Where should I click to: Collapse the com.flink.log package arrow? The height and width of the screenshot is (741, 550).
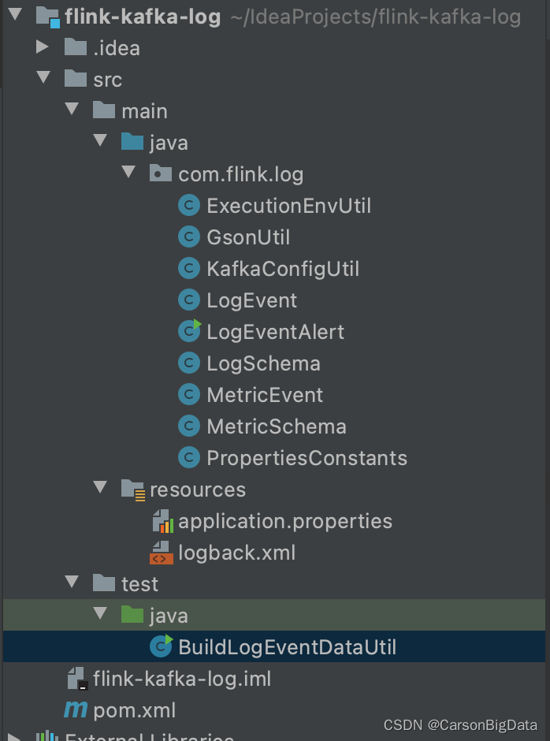pyautogui.click(x=128, y=172)
